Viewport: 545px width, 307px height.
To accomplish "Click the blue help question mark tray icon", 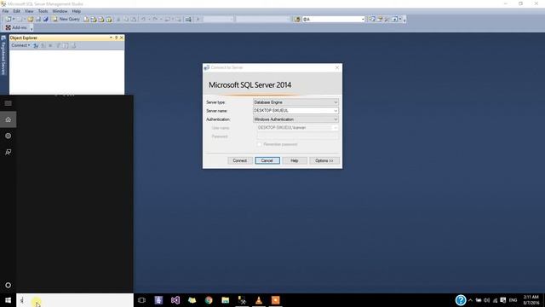I will [461, 300].
